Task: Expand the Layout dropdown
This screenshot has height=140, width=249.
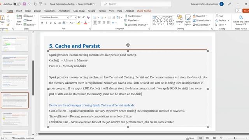Action: [30, 16]
